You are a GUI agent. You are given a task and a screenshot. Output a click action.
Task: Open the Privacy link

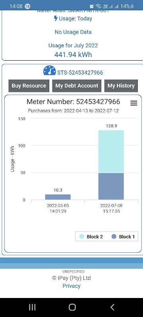tap(71, 286)
